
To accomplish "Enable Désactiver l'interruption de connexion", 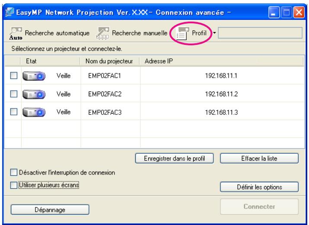I will [x=13, y=172].
